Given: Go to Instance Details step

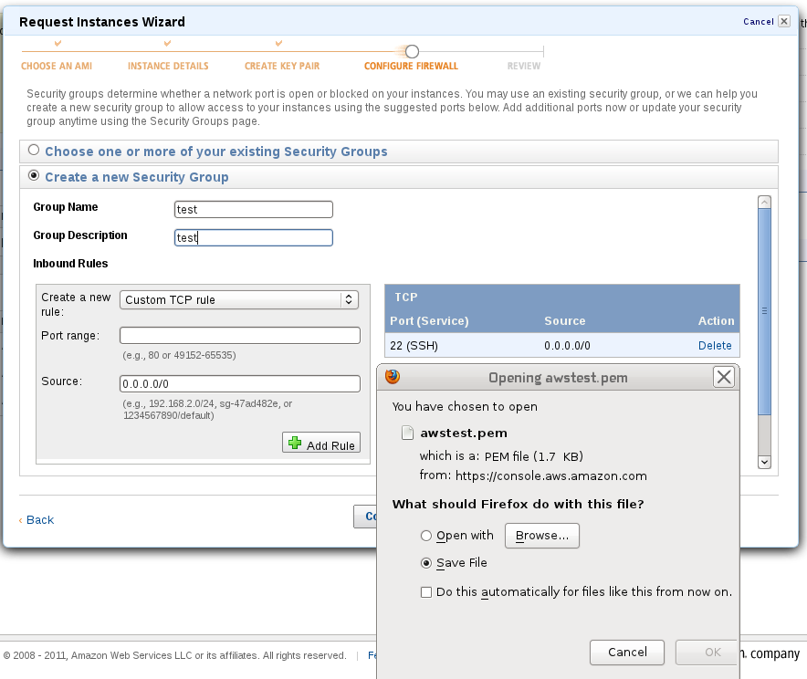Looking at the screenshot, I should [168, 66].
